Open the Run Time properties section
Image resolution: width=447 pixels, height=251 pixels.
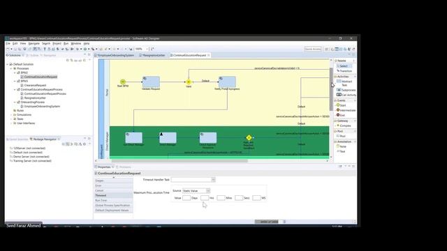coord(113,200)
